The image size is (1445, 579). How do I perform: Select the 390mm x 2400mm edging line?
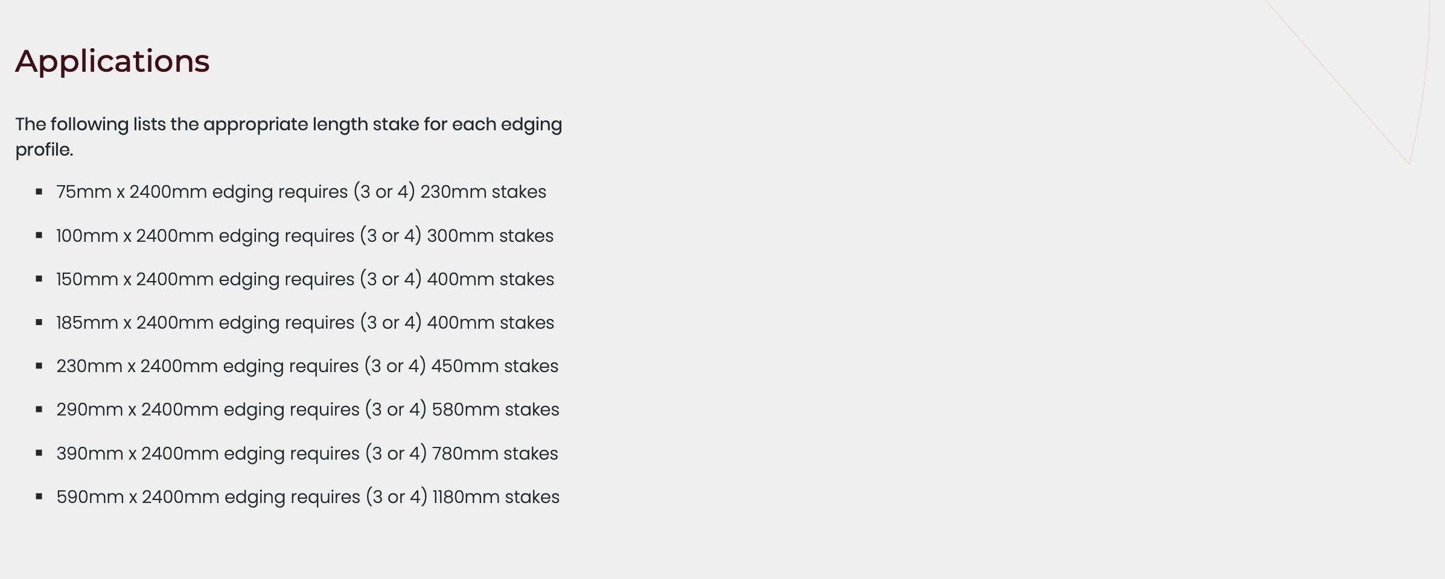pyautogui.click(x=307, y=454)
